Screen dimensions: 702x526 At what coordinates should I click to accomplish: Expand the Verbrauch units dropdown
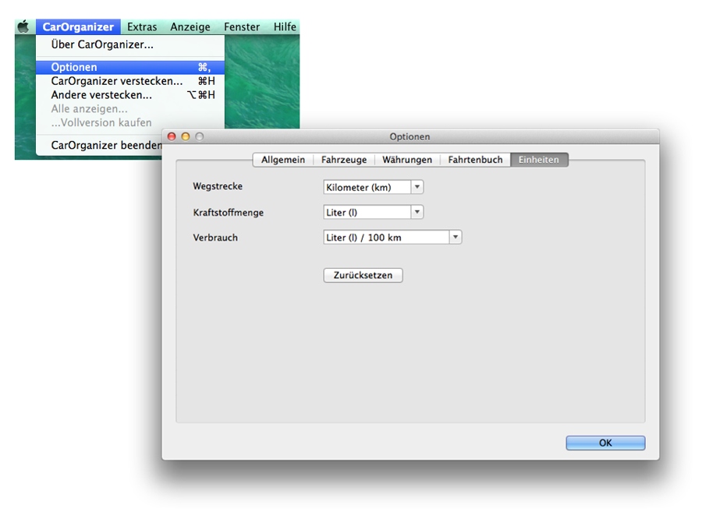coord(392,237)
